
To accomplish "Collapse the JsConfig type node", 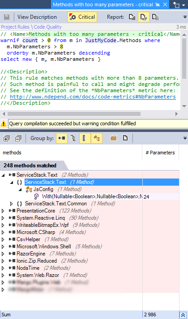I will tap(20, 189).
